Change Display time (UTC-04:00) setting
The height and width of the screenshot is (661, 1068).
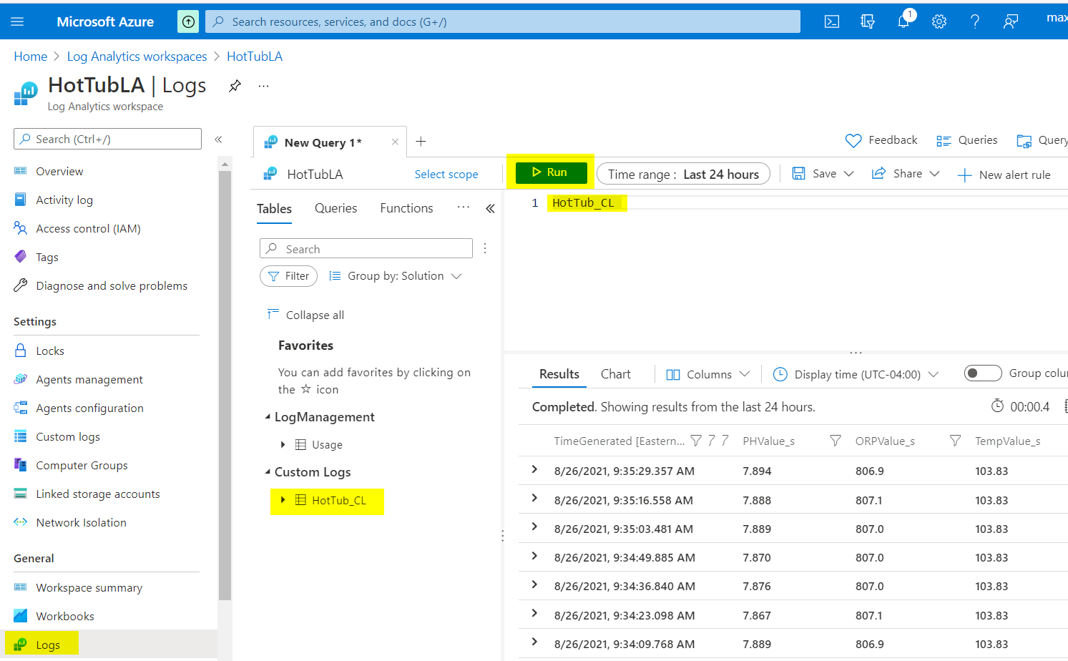(x=856, y=374)
